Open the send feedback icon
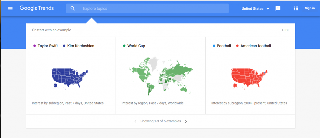Image resolution: width=320 pixels, height=138 pixels. (278, 8)
